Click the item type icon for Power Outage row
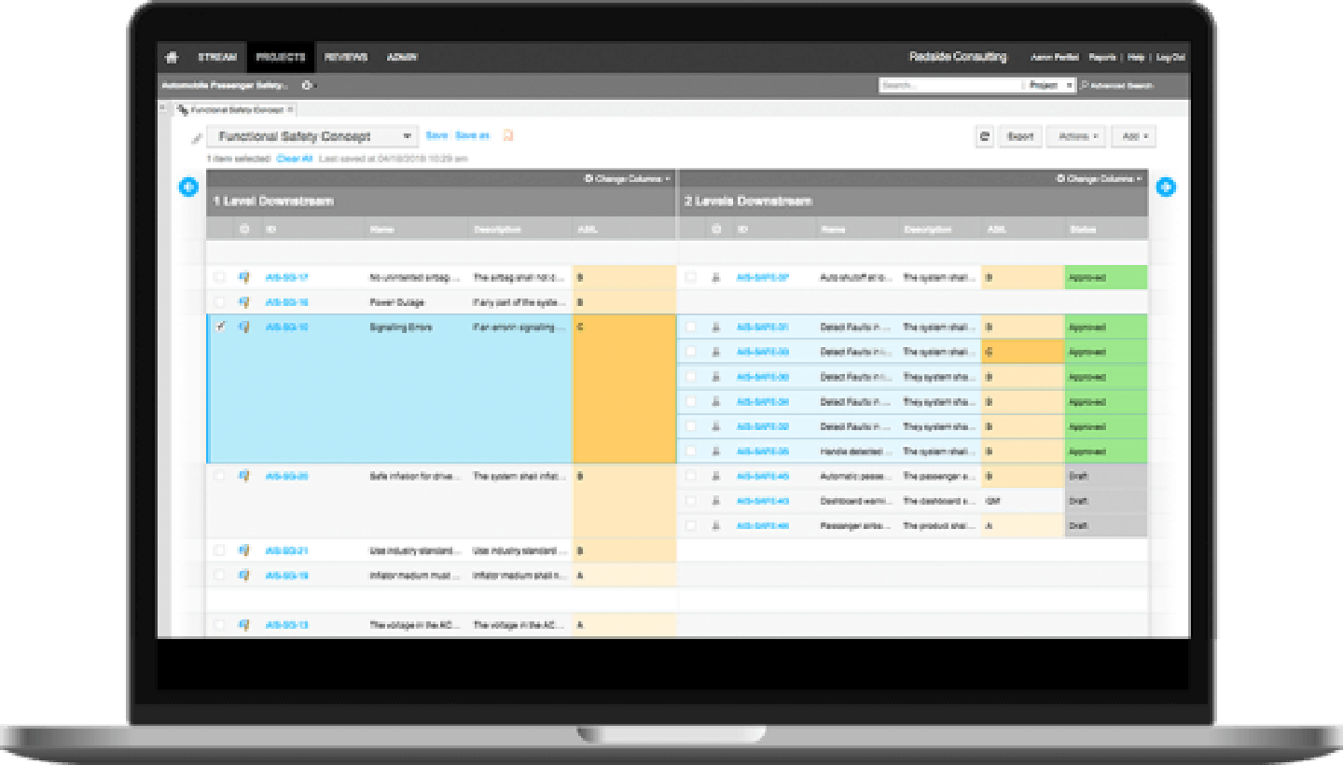The width and height of the screenshot is (1343, 765). 244,302
